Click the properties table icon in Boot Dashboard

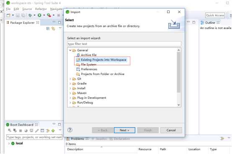pos(42,131)
